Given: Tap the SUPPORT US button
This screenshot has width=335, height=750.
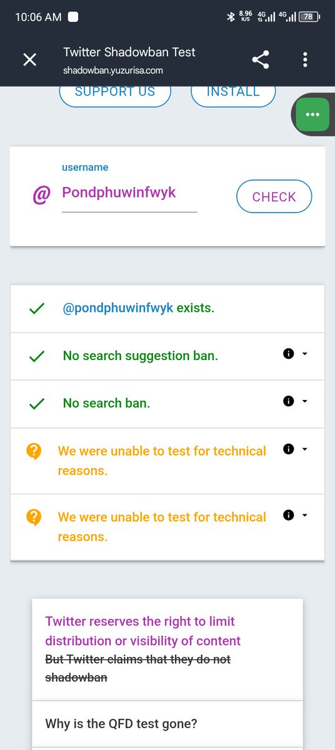Looking at the screenshot, I should 115,94.
